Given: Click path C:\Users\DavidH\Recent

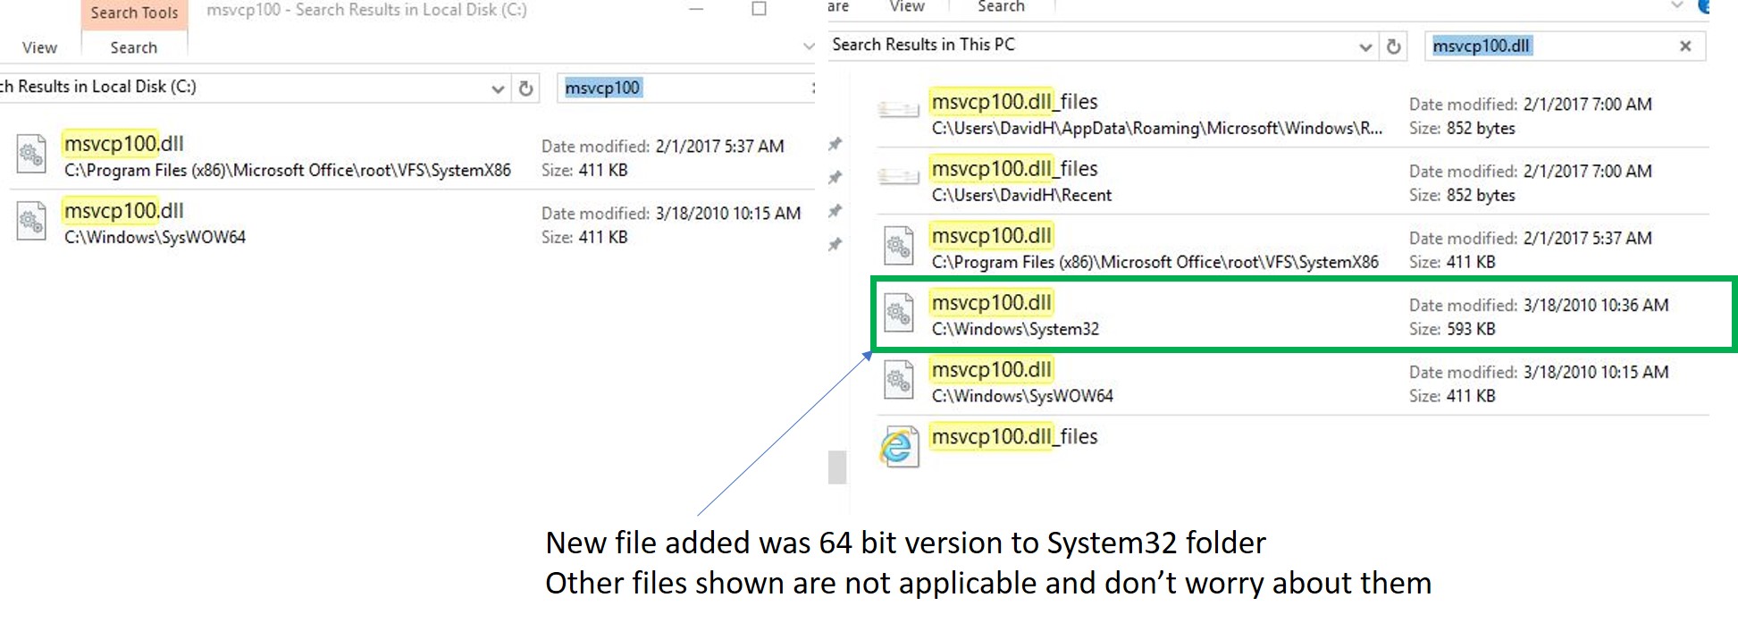Looking at the screenshot, I should [1021, 196].
